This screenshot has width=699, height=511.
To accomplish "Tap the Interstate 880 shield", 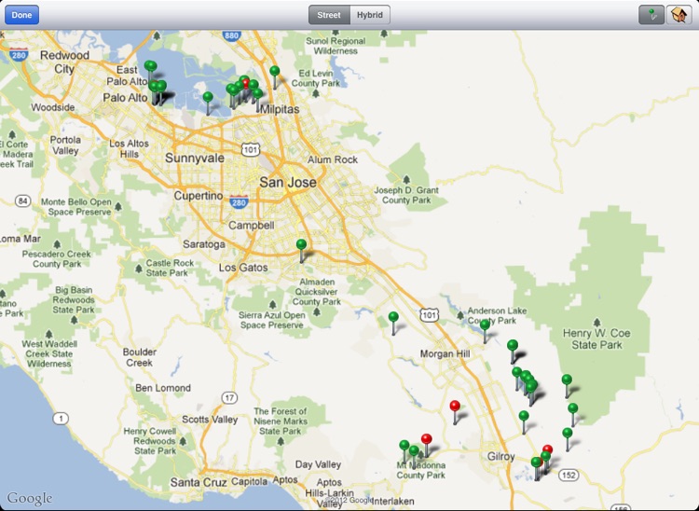I will (x=231, y=35).
